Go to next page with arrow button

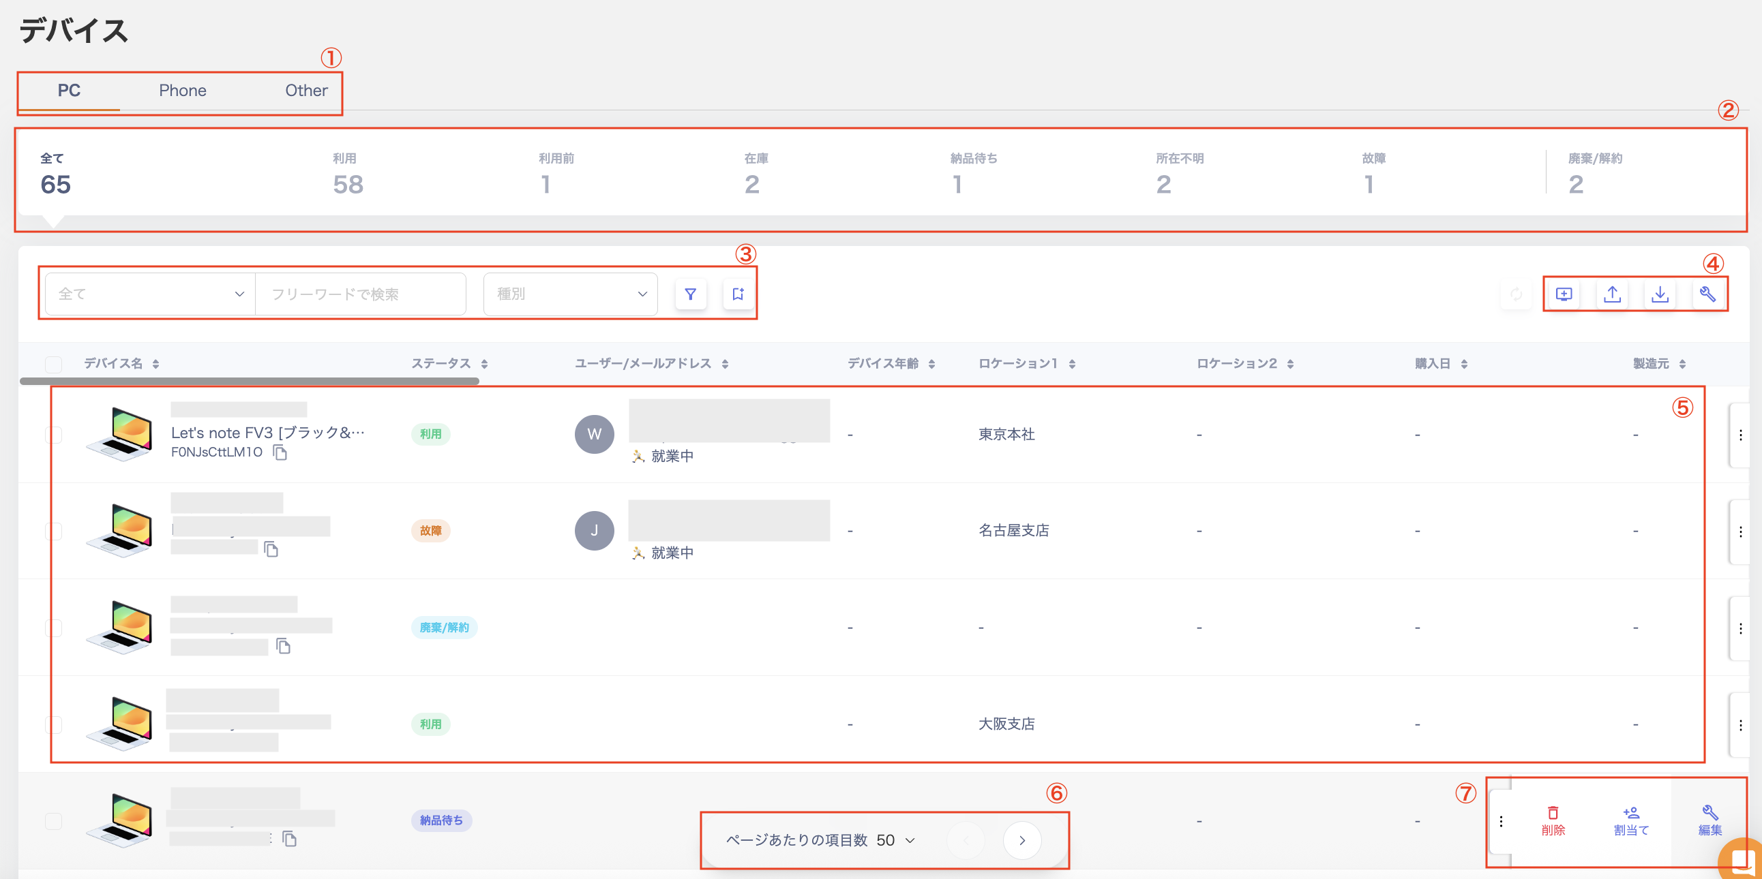pyautogui.click(x=1022, y=840)
